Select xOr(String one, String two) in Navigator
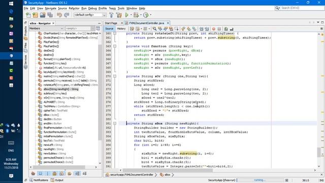This screenshot has height=183, width=325. click(63, 98)
